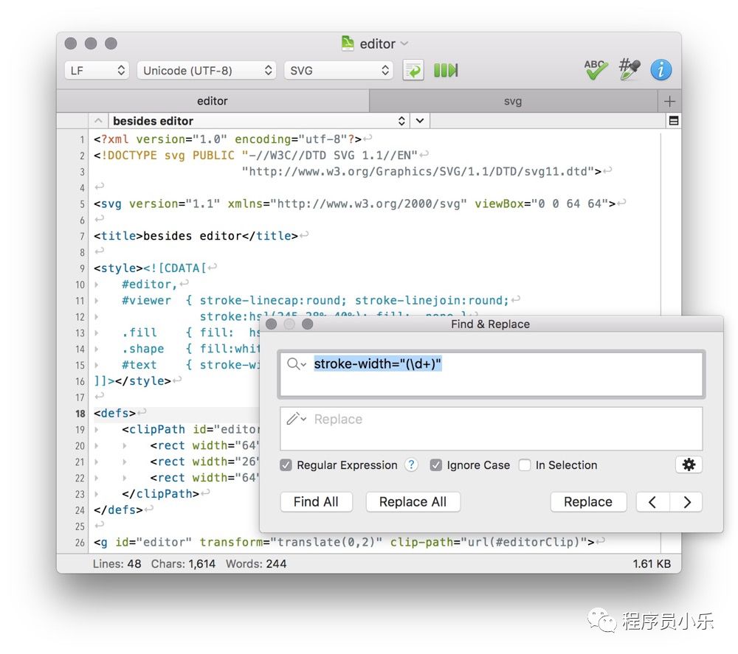
Task: Open replace history pencil menu
Action: pyautogui.click(x=297, y=419)
